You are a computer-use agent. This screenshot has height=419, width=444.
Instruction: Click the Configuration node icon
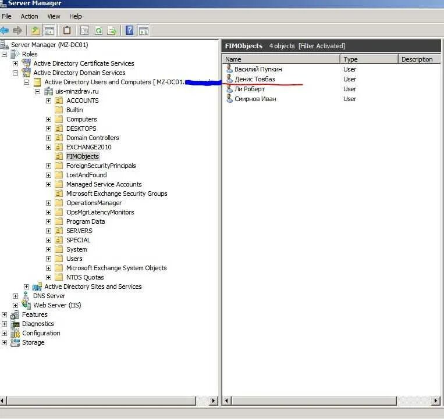[x=15, y=333]
